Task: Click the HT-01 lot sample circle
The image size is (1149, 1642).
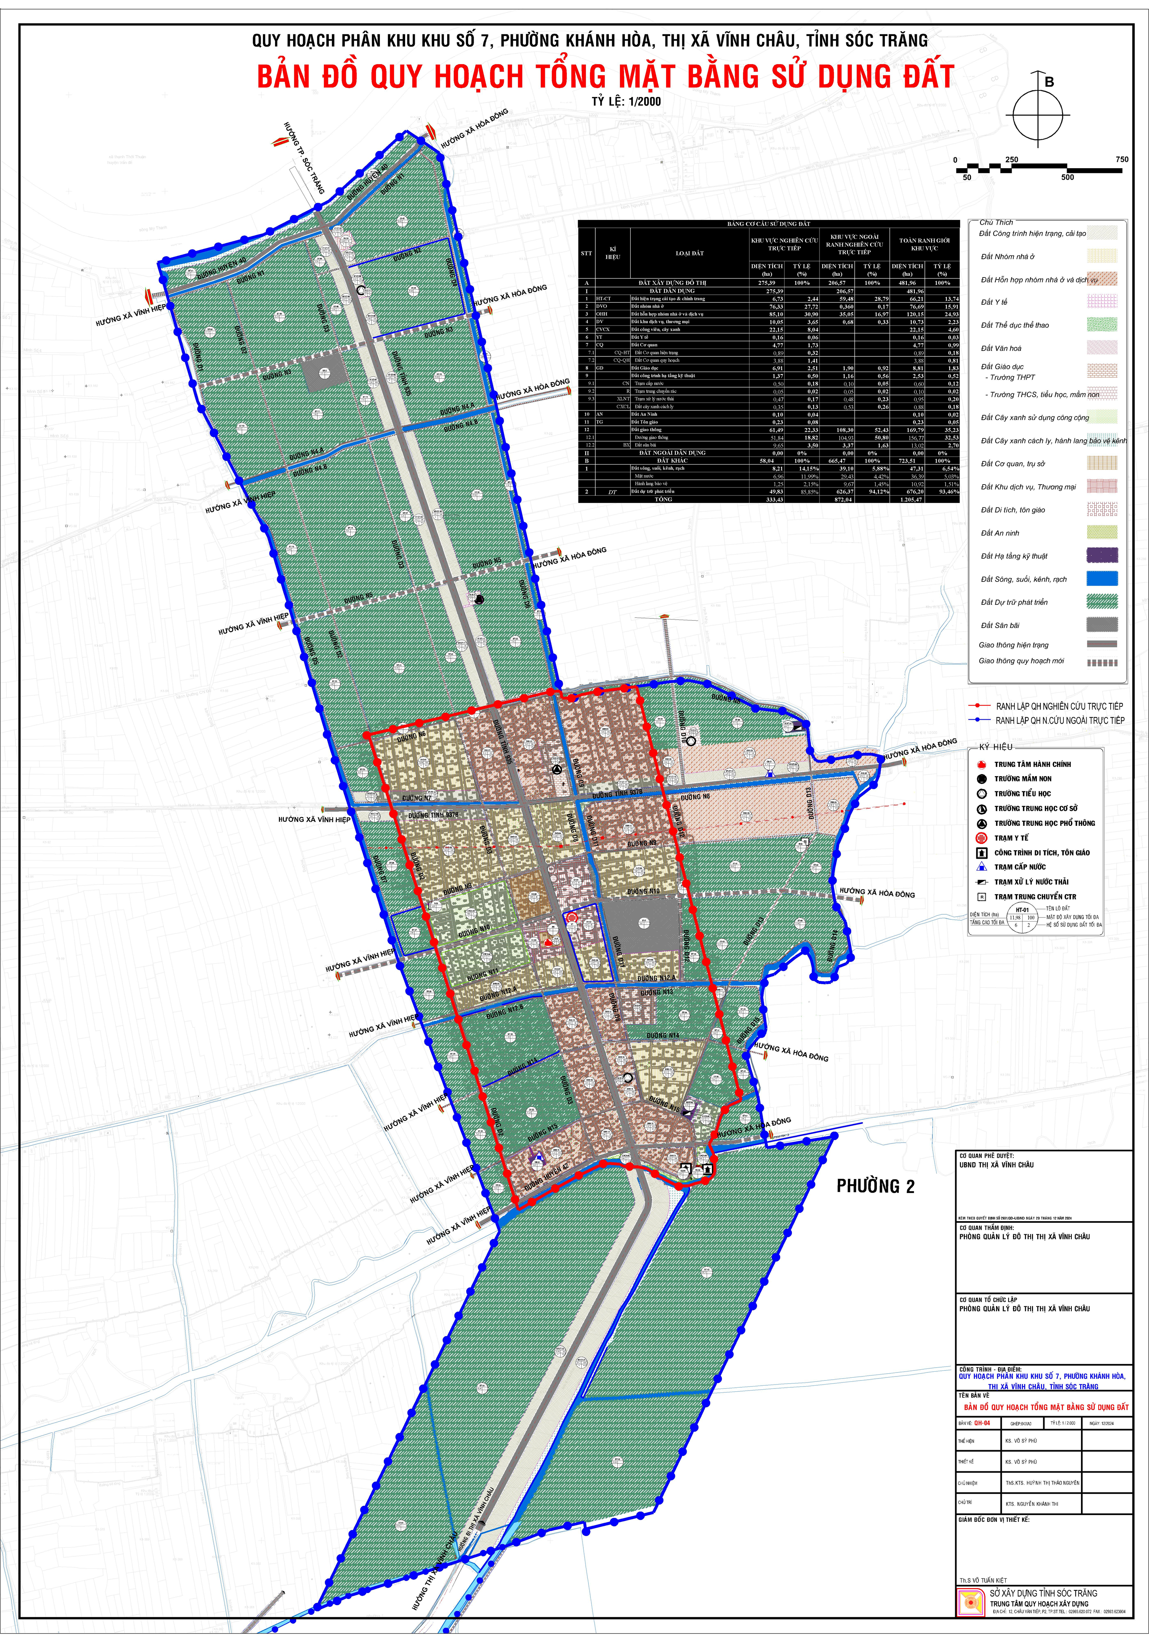Action: (x=1023, y=917)
